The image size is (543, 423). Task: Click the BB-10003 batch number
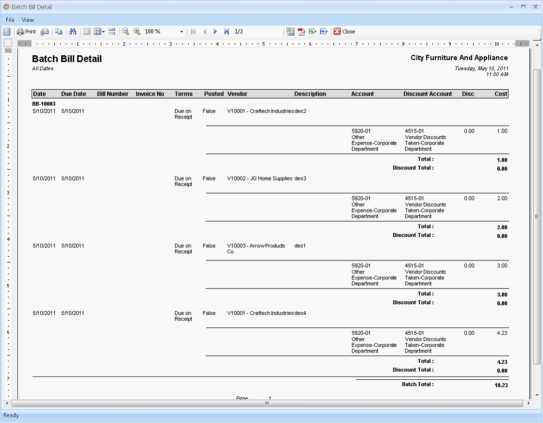44,104
